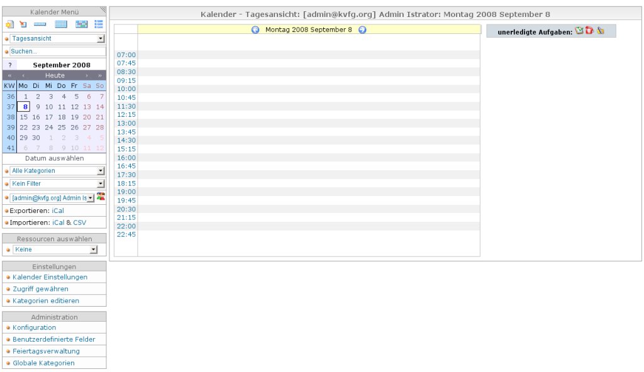
Task: Click the Suchen search field
Action: (57, 52)
